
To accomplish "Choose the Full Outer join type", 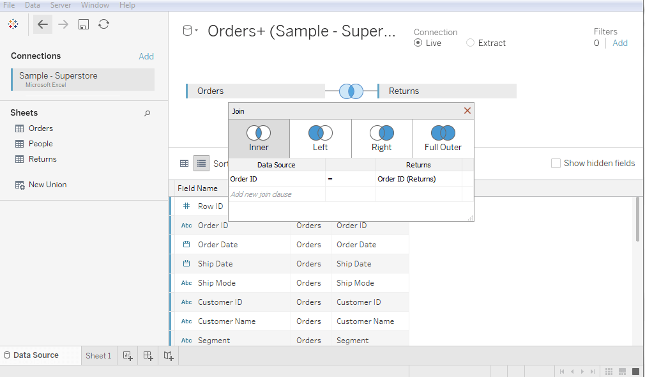I will [443, 139].
